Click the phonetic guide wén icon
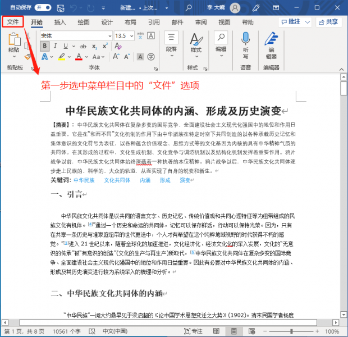The height and width of the screenshot is (337, 348). click(x=140, y=35)
